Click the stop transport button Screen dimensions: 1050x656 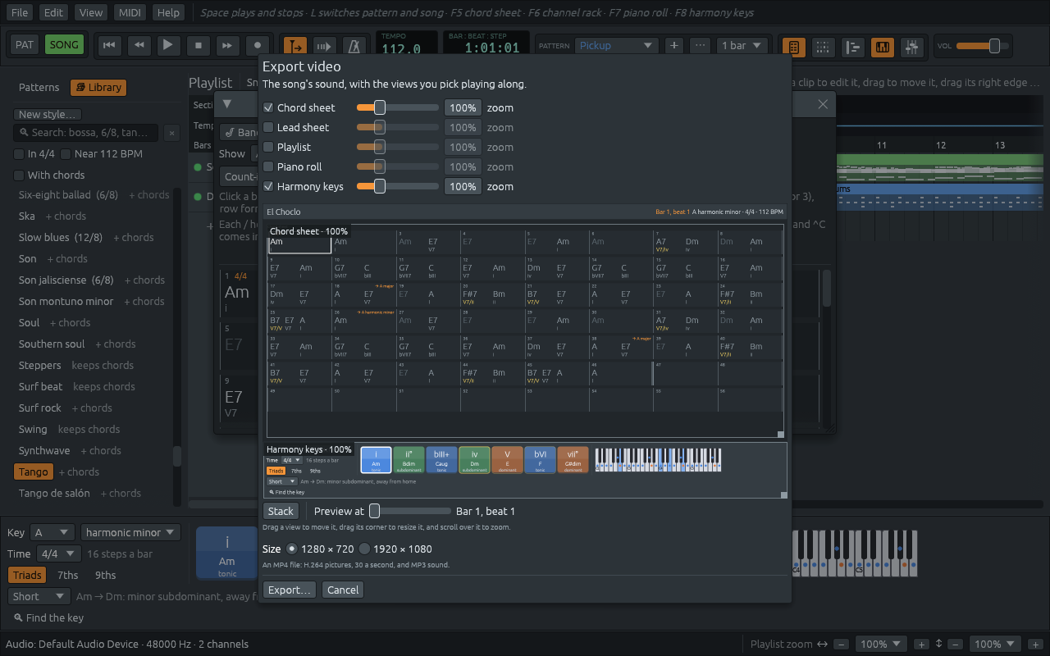pos(198,45)
